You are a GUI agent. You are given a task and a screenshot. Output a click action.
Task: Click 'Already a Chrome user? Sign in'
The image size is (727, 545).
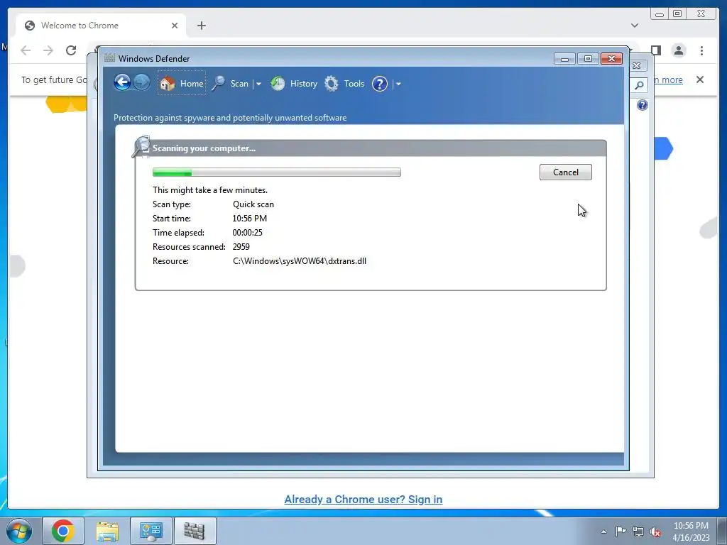tap(363, 499)
